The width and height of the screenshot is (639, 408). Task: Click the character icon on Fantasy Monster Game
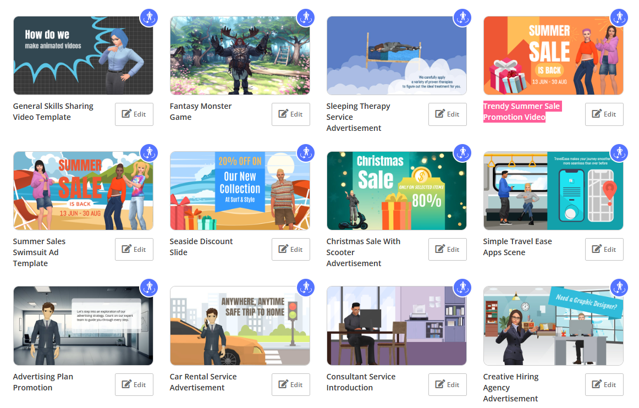pyautogui.click(x=306, y=18)
